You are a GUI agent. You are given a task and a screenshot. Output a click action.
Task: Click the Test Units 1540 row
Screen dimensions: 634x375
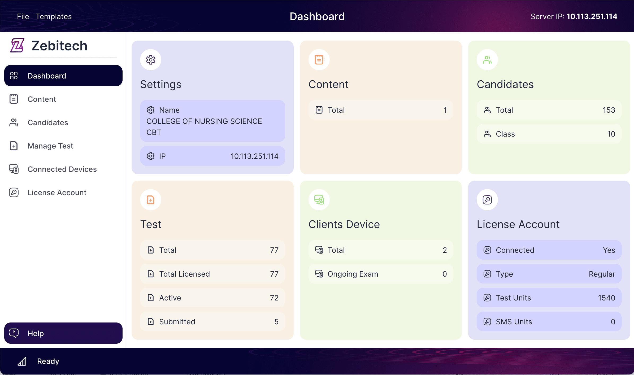coord(549,298)
